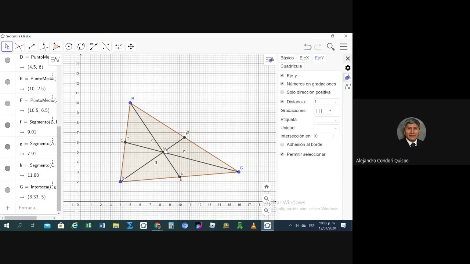Viewport: 470px width, 264px height.
Task: Toggle visibility circle of segment f
Action: tap(8, 125)
